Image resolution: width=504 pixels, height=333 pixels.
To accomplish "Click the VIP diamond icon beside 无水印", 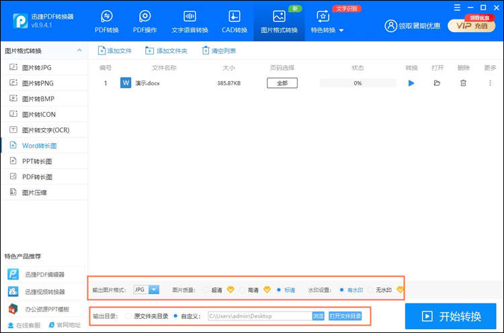I will 400,289.
